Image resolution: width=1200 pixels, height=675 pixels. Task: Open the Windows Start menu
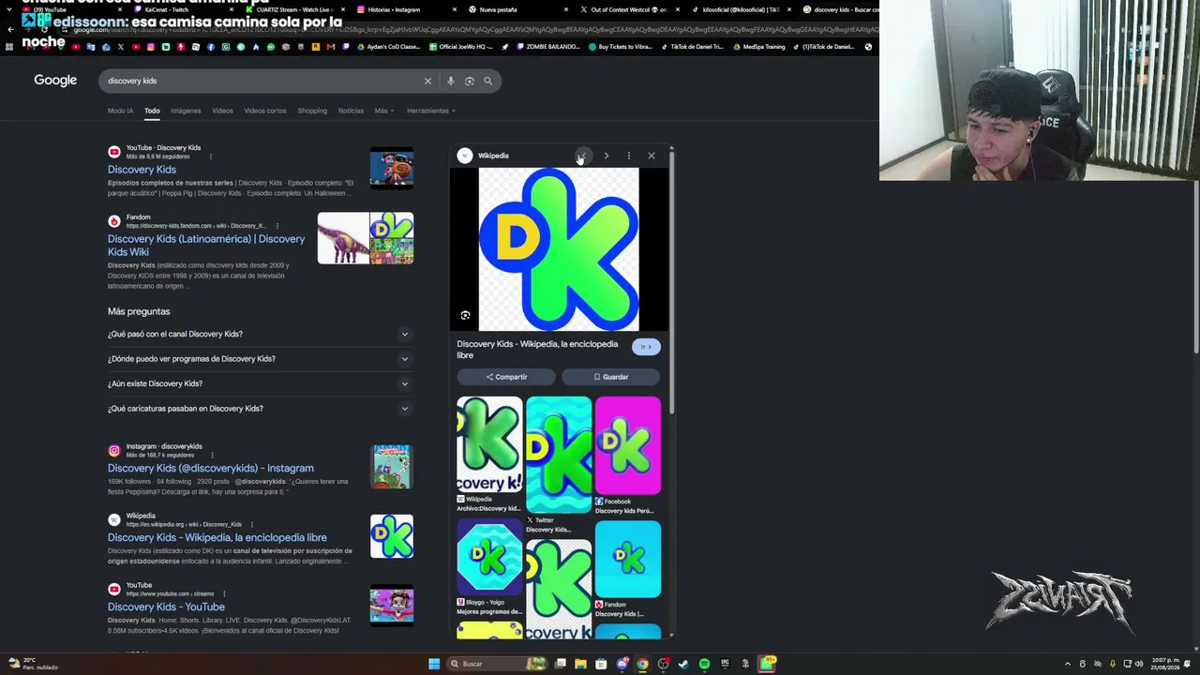[x=434, y=664]
